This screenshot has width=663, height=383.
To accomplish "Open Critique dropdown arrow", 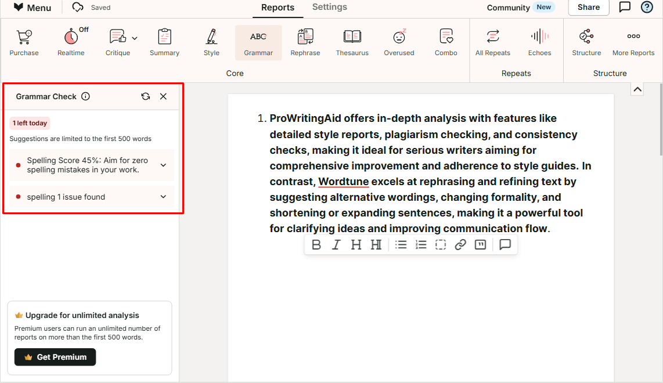I will click(135, 38).
